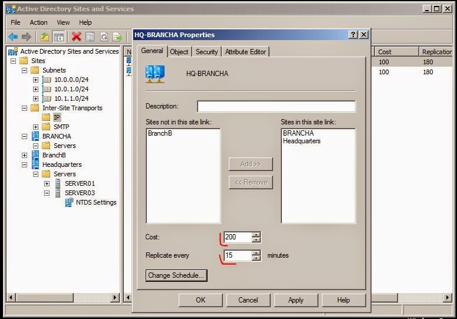Collapse the Subnets node
Image resolution: width=457 pixels, height=319 pixels.
(25, 70)
